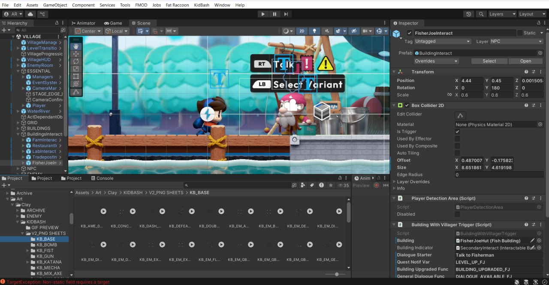This screenshot has height=285, width=549.
Task: Lock the Hierarchy panel
Action: [x=57, y=23]
